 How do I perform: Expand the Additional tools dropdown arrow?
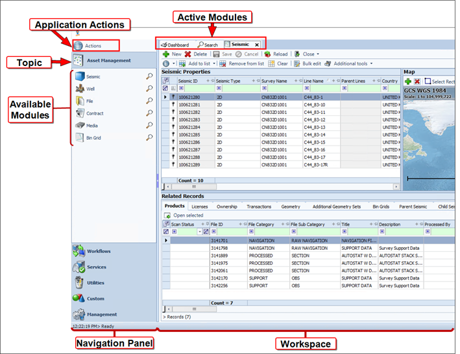[371, 63]
